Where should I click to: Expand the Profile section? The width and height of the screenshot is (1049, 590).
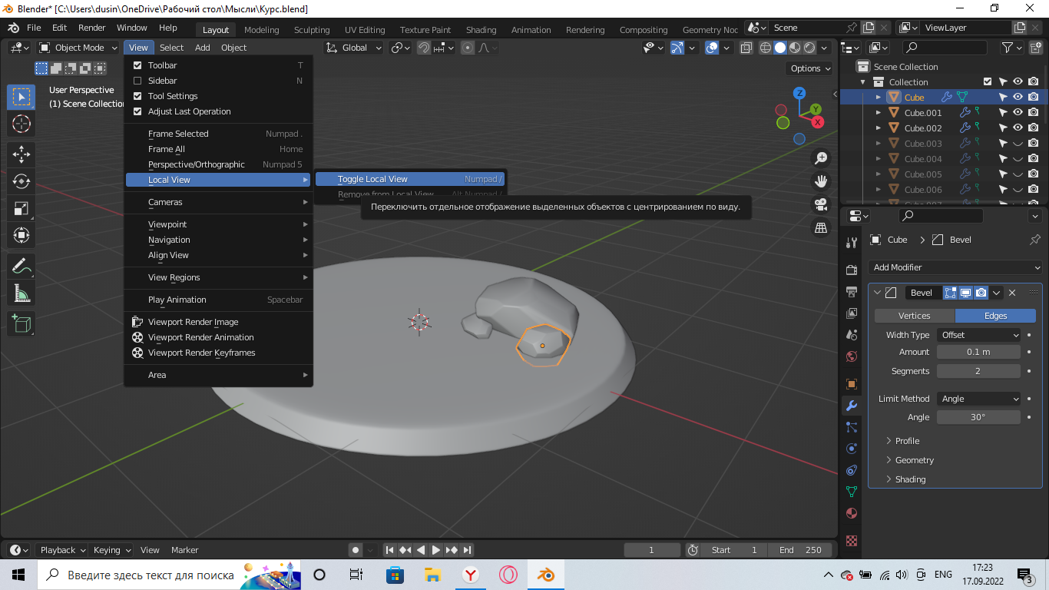(907, 441)
